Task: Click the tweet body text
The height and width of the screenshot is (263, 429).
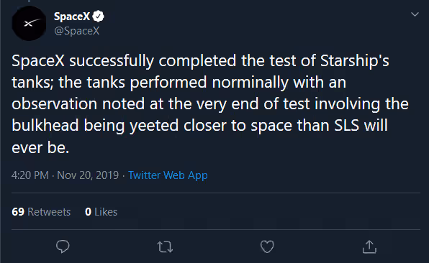Action: [210, 104]
